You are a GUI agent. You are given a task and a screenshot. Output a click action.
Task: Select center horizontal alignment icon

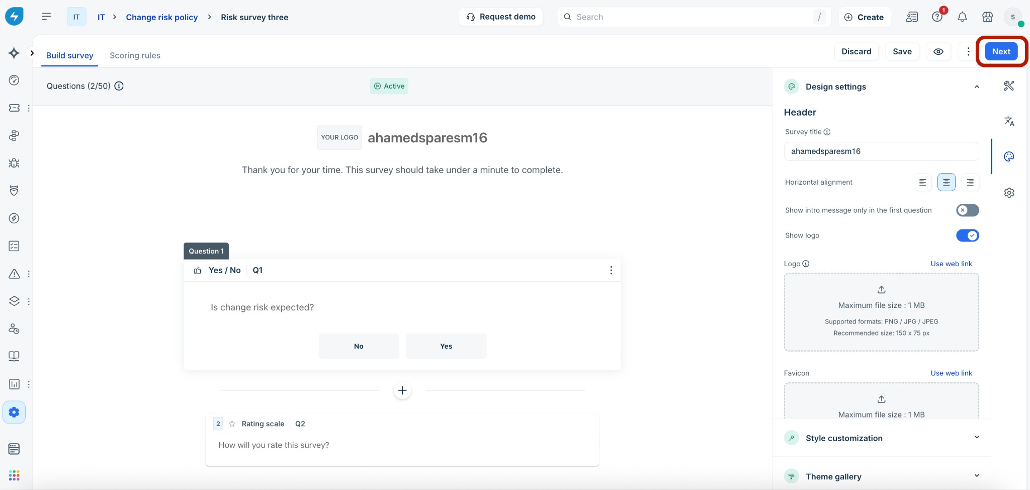click(x=946, y=182)
